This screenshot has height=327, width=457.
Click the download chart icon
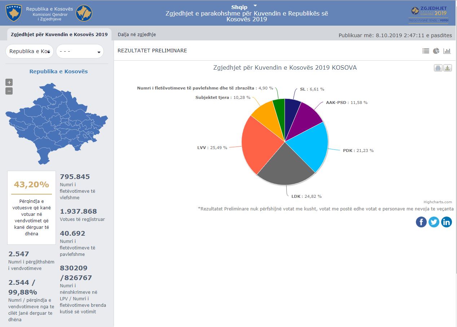[447, 68]
